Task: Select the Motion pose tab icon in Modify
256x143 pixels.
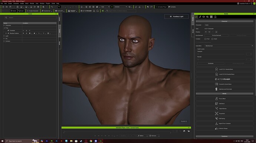Action: click(x=200, y=17)
